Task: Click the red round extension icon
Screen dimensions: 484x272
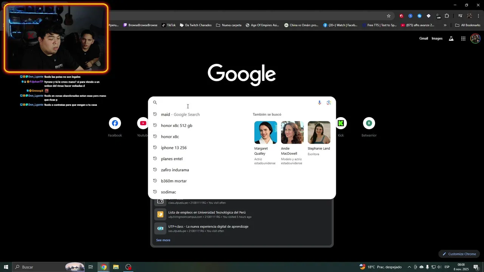Action: (401, 16)
